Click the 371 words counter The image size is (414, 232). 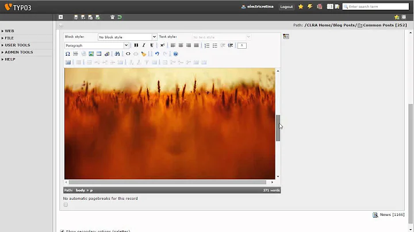pyautogui.click(x=271, y=190)
